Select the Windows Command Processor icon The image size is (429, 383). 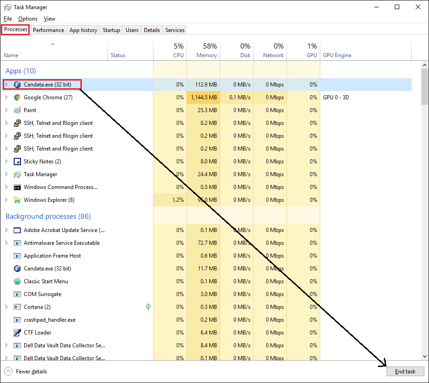pos(17,188)
